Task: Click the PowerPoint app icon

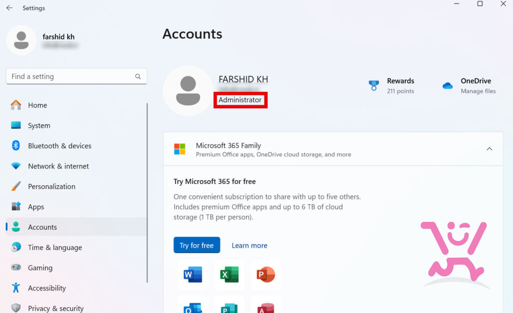Action: point(266,274)
